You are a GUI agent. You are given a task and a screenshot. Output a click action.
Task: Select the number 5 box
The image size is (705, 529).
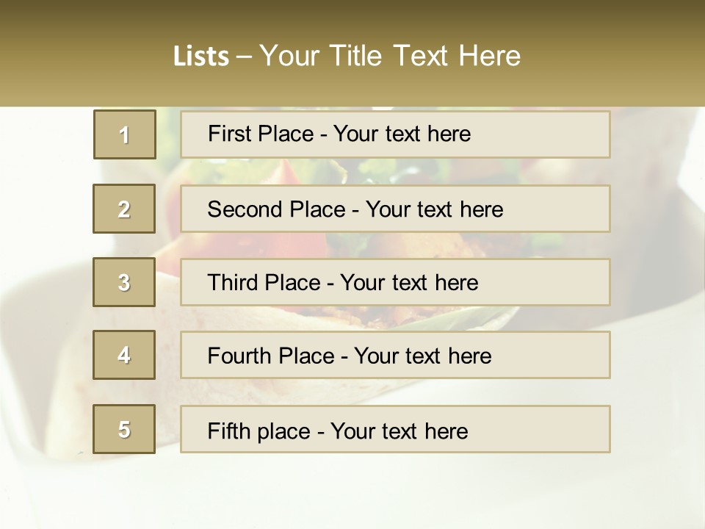click(124, 428)
